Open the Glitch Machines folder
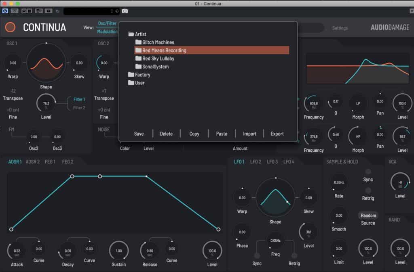This screenshot has height=272, width=414. (x=155, y=42)
